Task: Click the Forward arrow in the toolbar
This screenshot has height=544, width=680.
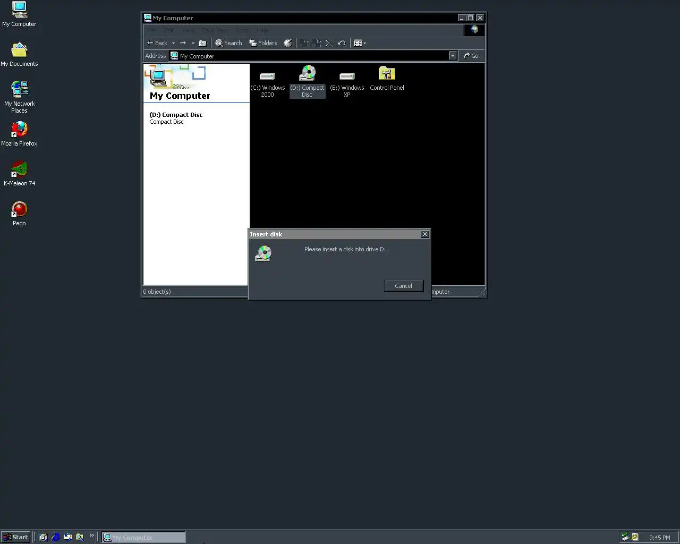Action: 183,43
